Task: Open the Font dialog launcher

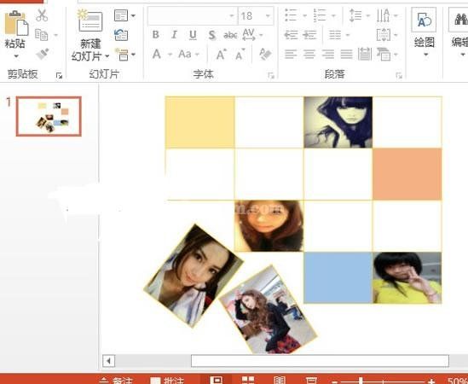Action: (x=271, y=76)
